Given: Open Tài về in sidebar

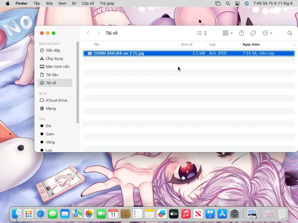Looking at the screenshot, I should [55, 83].
